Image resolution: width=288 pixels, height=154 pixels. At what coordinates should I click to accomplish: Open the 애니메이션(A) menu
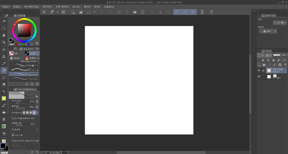[x=31, y=7]
